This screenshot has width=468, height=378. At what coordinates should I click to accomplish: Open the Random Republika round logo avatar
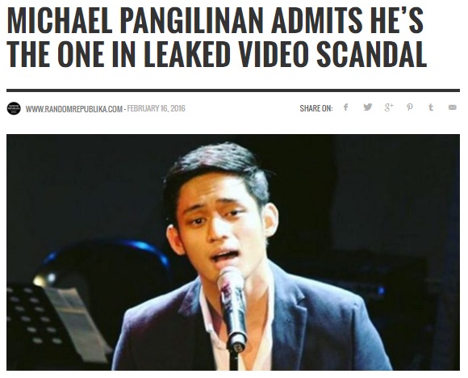pyautogui.click(x=14, y=108)
